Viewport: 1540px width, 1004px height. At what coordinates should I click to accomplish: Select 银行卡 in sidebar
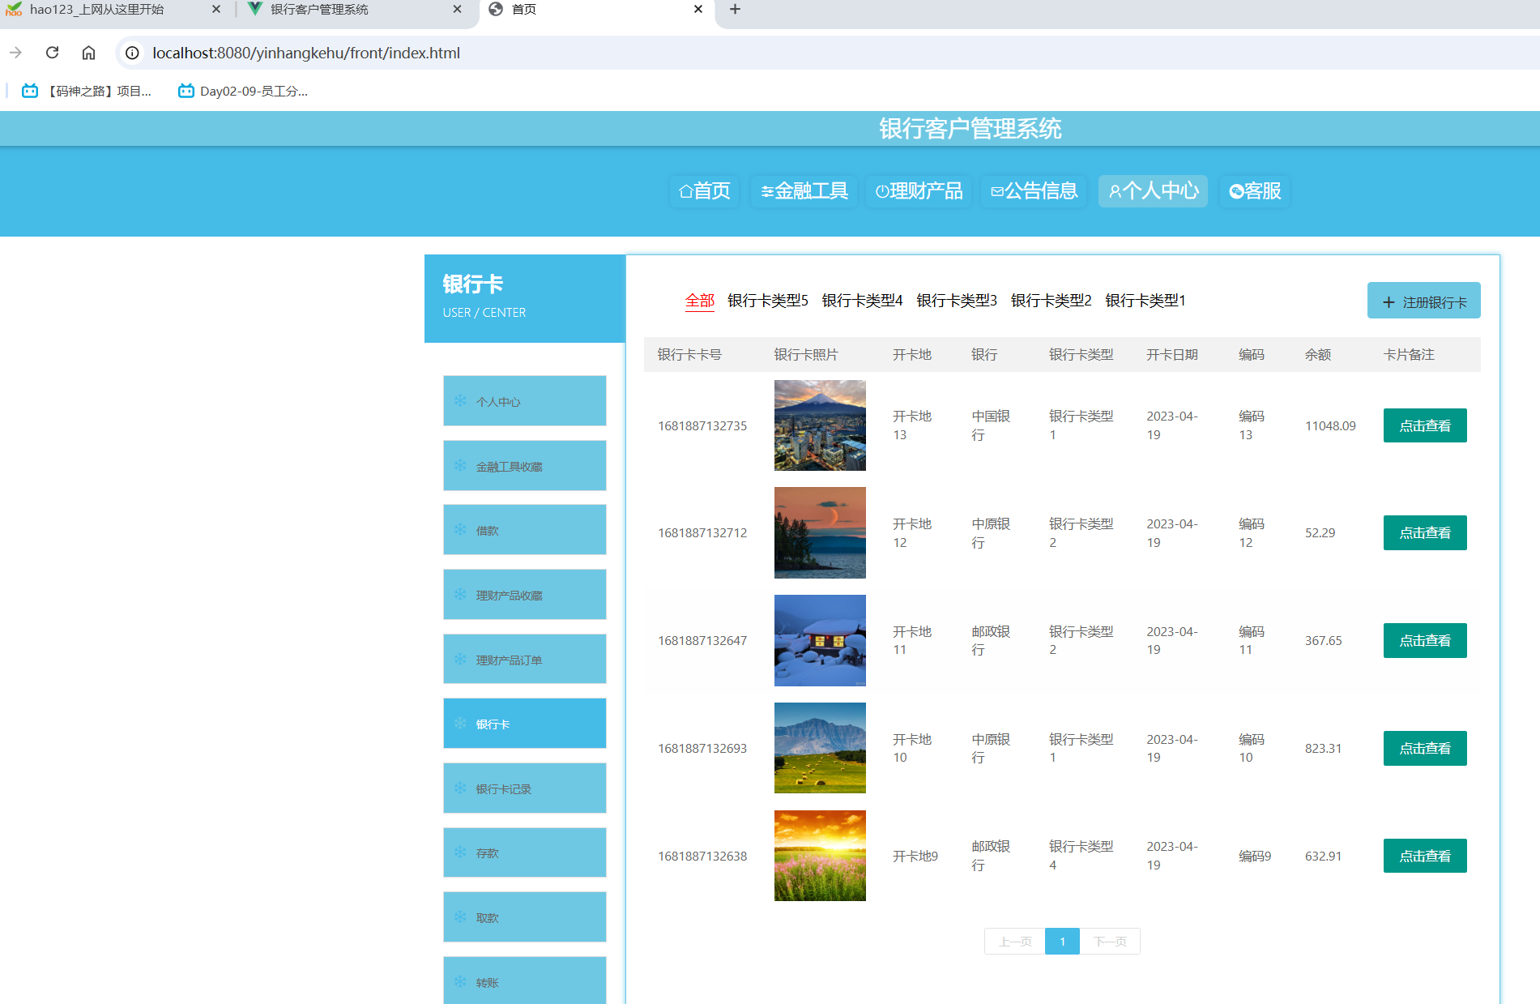click(525, 724)
